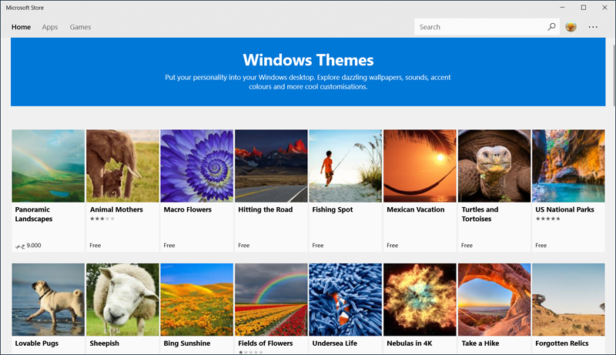Image resolution: width=616 pixels, height=355 pixels.
Task: Click the Bing Sunshine title text
Action: click(x=187, y=343)
